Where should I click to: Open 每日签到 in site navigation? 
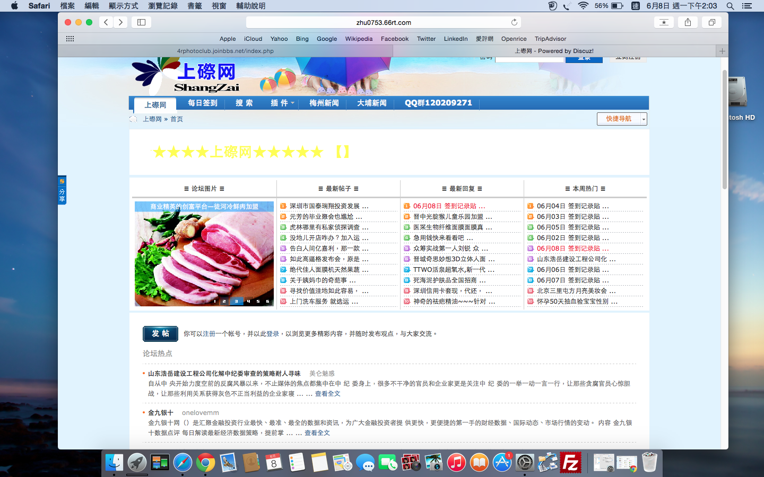203,103
